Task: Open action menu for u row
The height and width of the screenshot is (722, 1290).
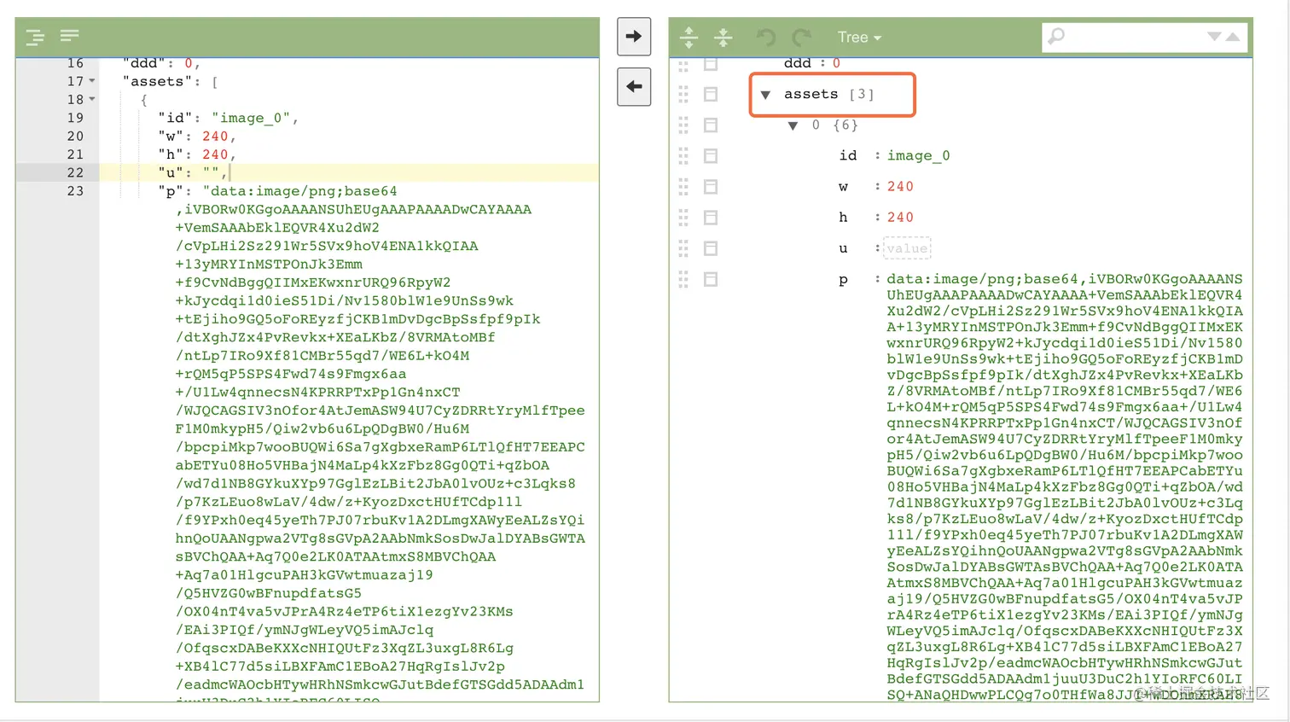Action: [x=711, y=247]
